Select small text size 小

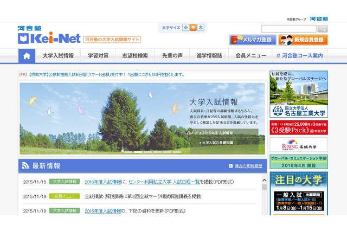pyautogui.click(x=185, y=28)
